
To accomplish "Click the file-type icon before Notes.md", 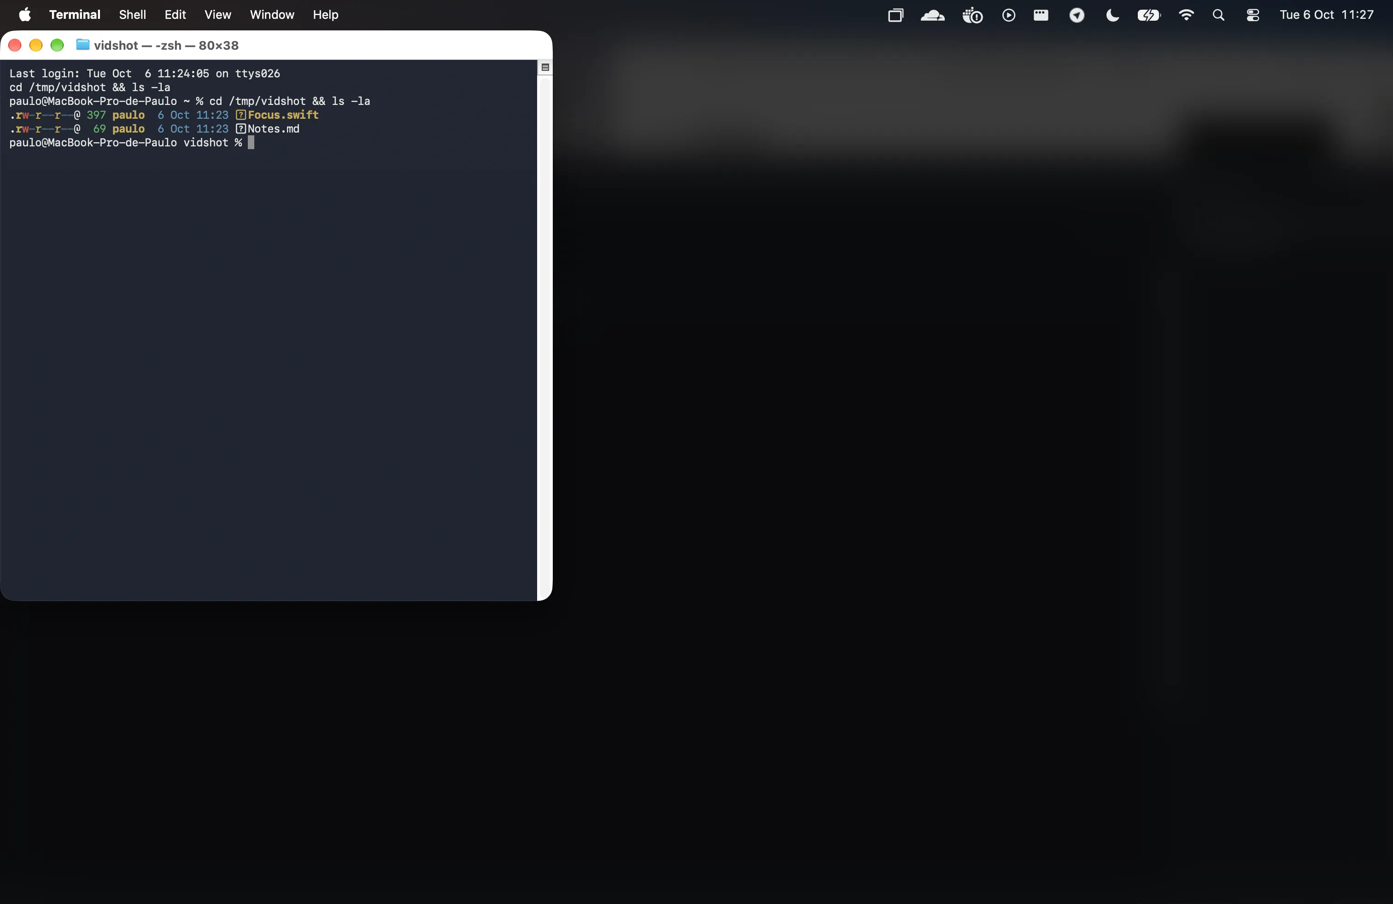I will (240, 128).
